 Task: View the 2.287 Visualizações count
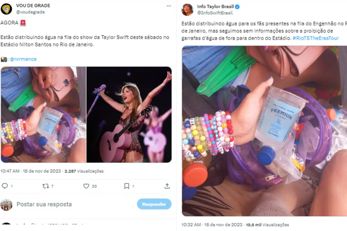(84, 171)
